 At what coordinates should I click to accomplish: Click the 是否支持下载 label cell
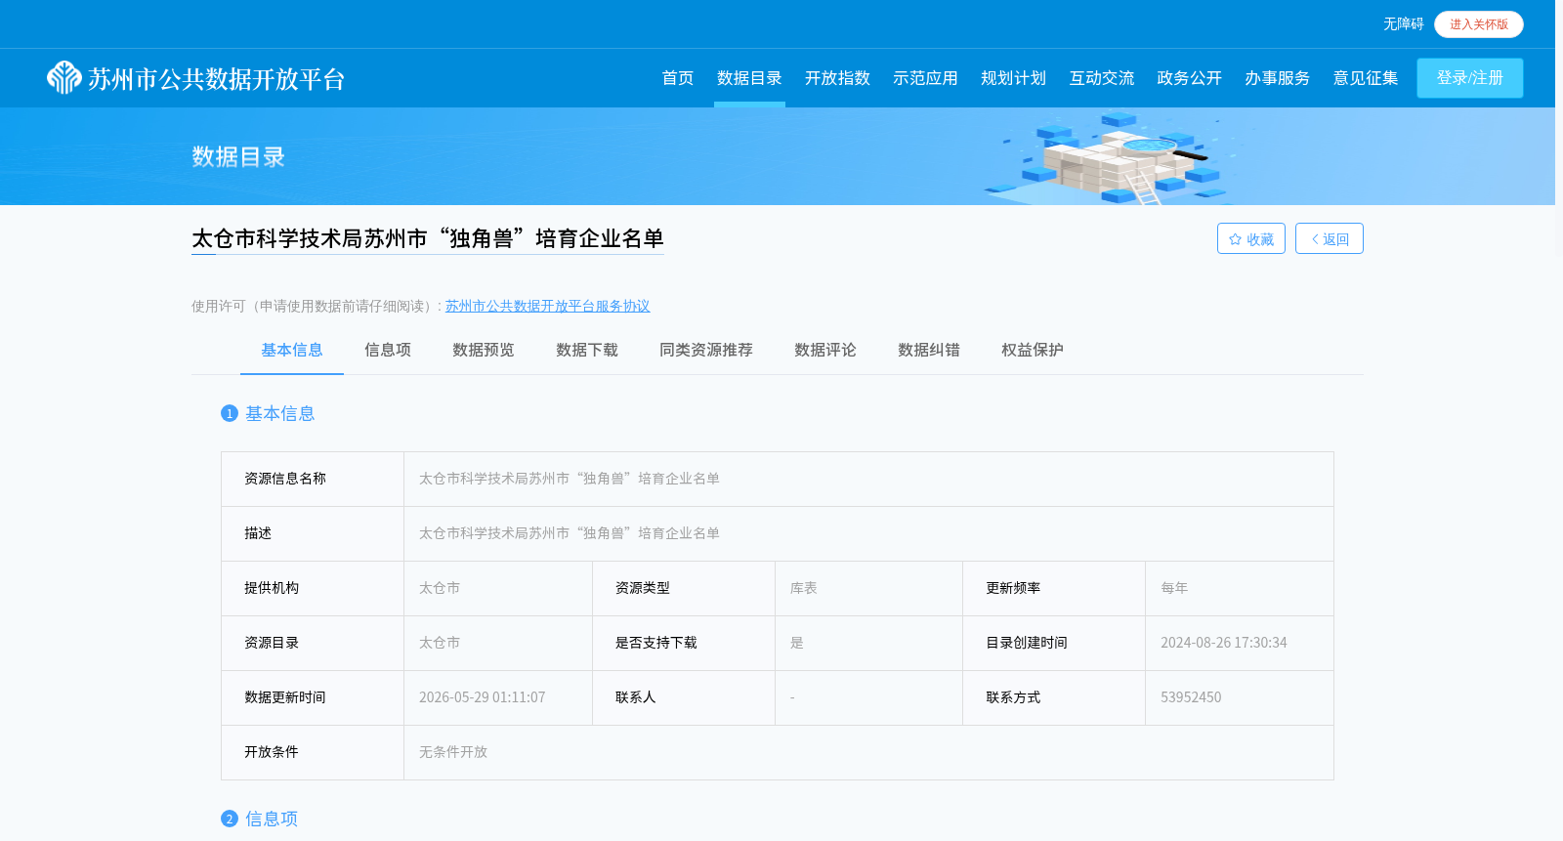[x=684, y=643]
